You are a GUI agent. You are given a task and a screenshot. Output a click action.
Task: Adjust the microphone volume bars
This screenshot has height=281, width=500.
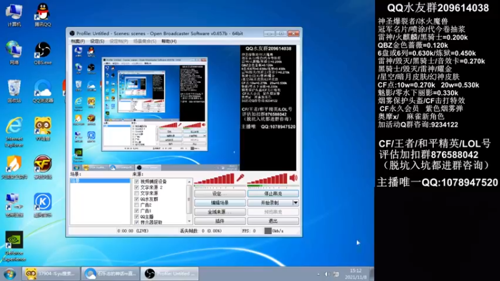(214, 179)
